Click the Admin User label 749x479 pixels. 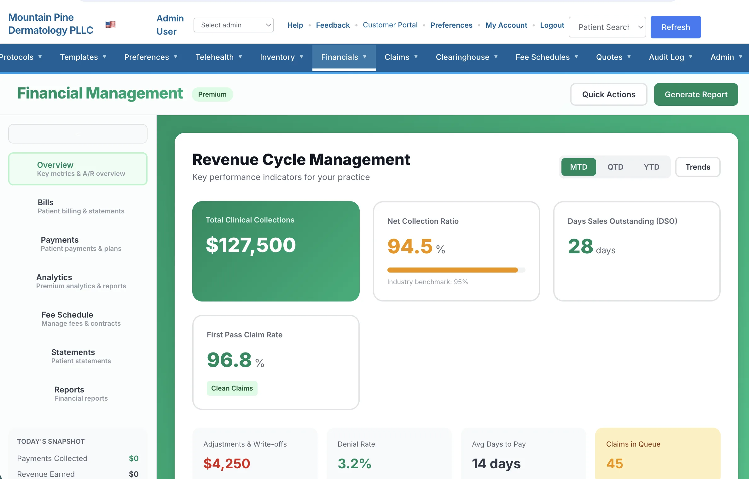[170, 25]
